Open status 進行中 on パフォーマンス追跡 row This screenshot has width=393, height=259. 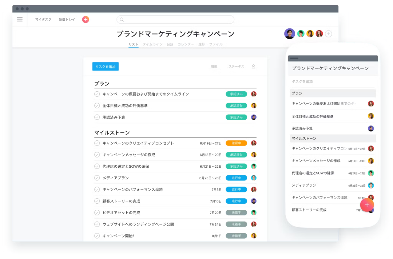pos(237,190)
